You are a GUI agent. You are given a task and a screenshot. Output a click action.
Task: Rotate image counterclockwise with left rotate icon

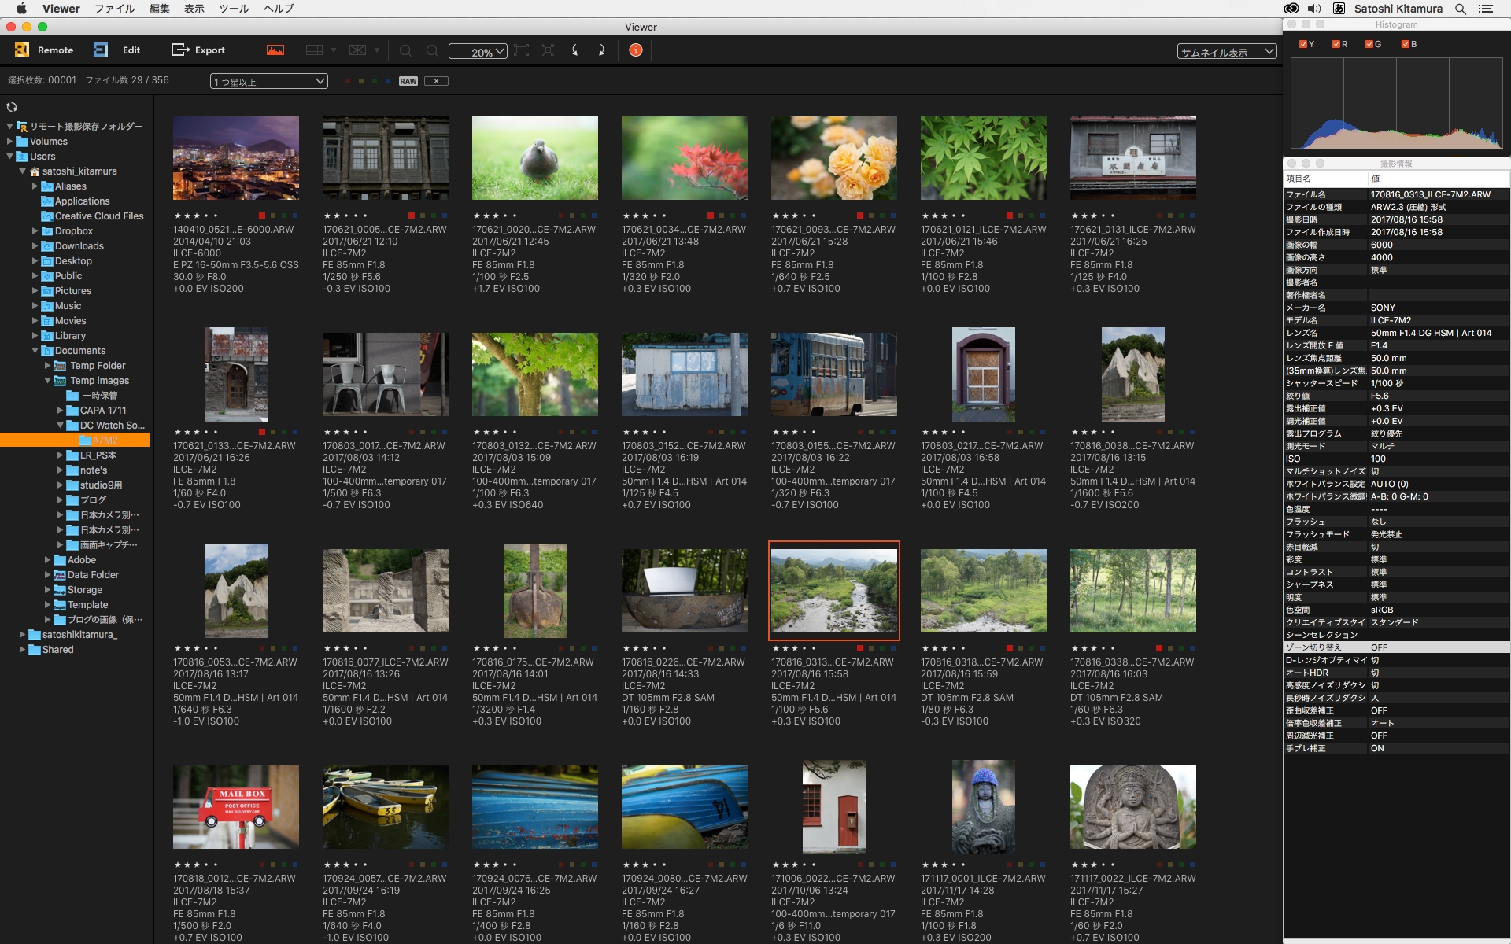tap(575, 50)
